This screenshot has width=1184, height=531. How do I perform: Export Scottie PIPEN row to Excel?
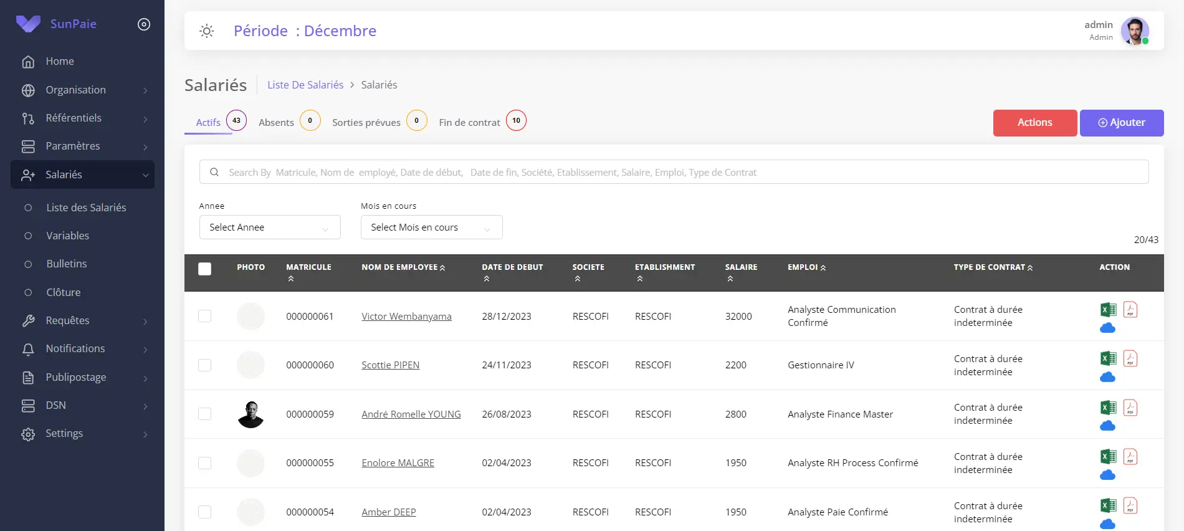[x=1108, y=358]
